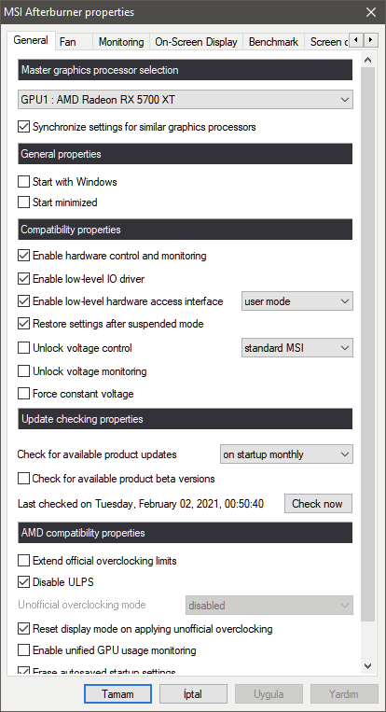Click the vertical scrollbar down arrow
This screenshot has width=386, height=712.
coord(368,666)
